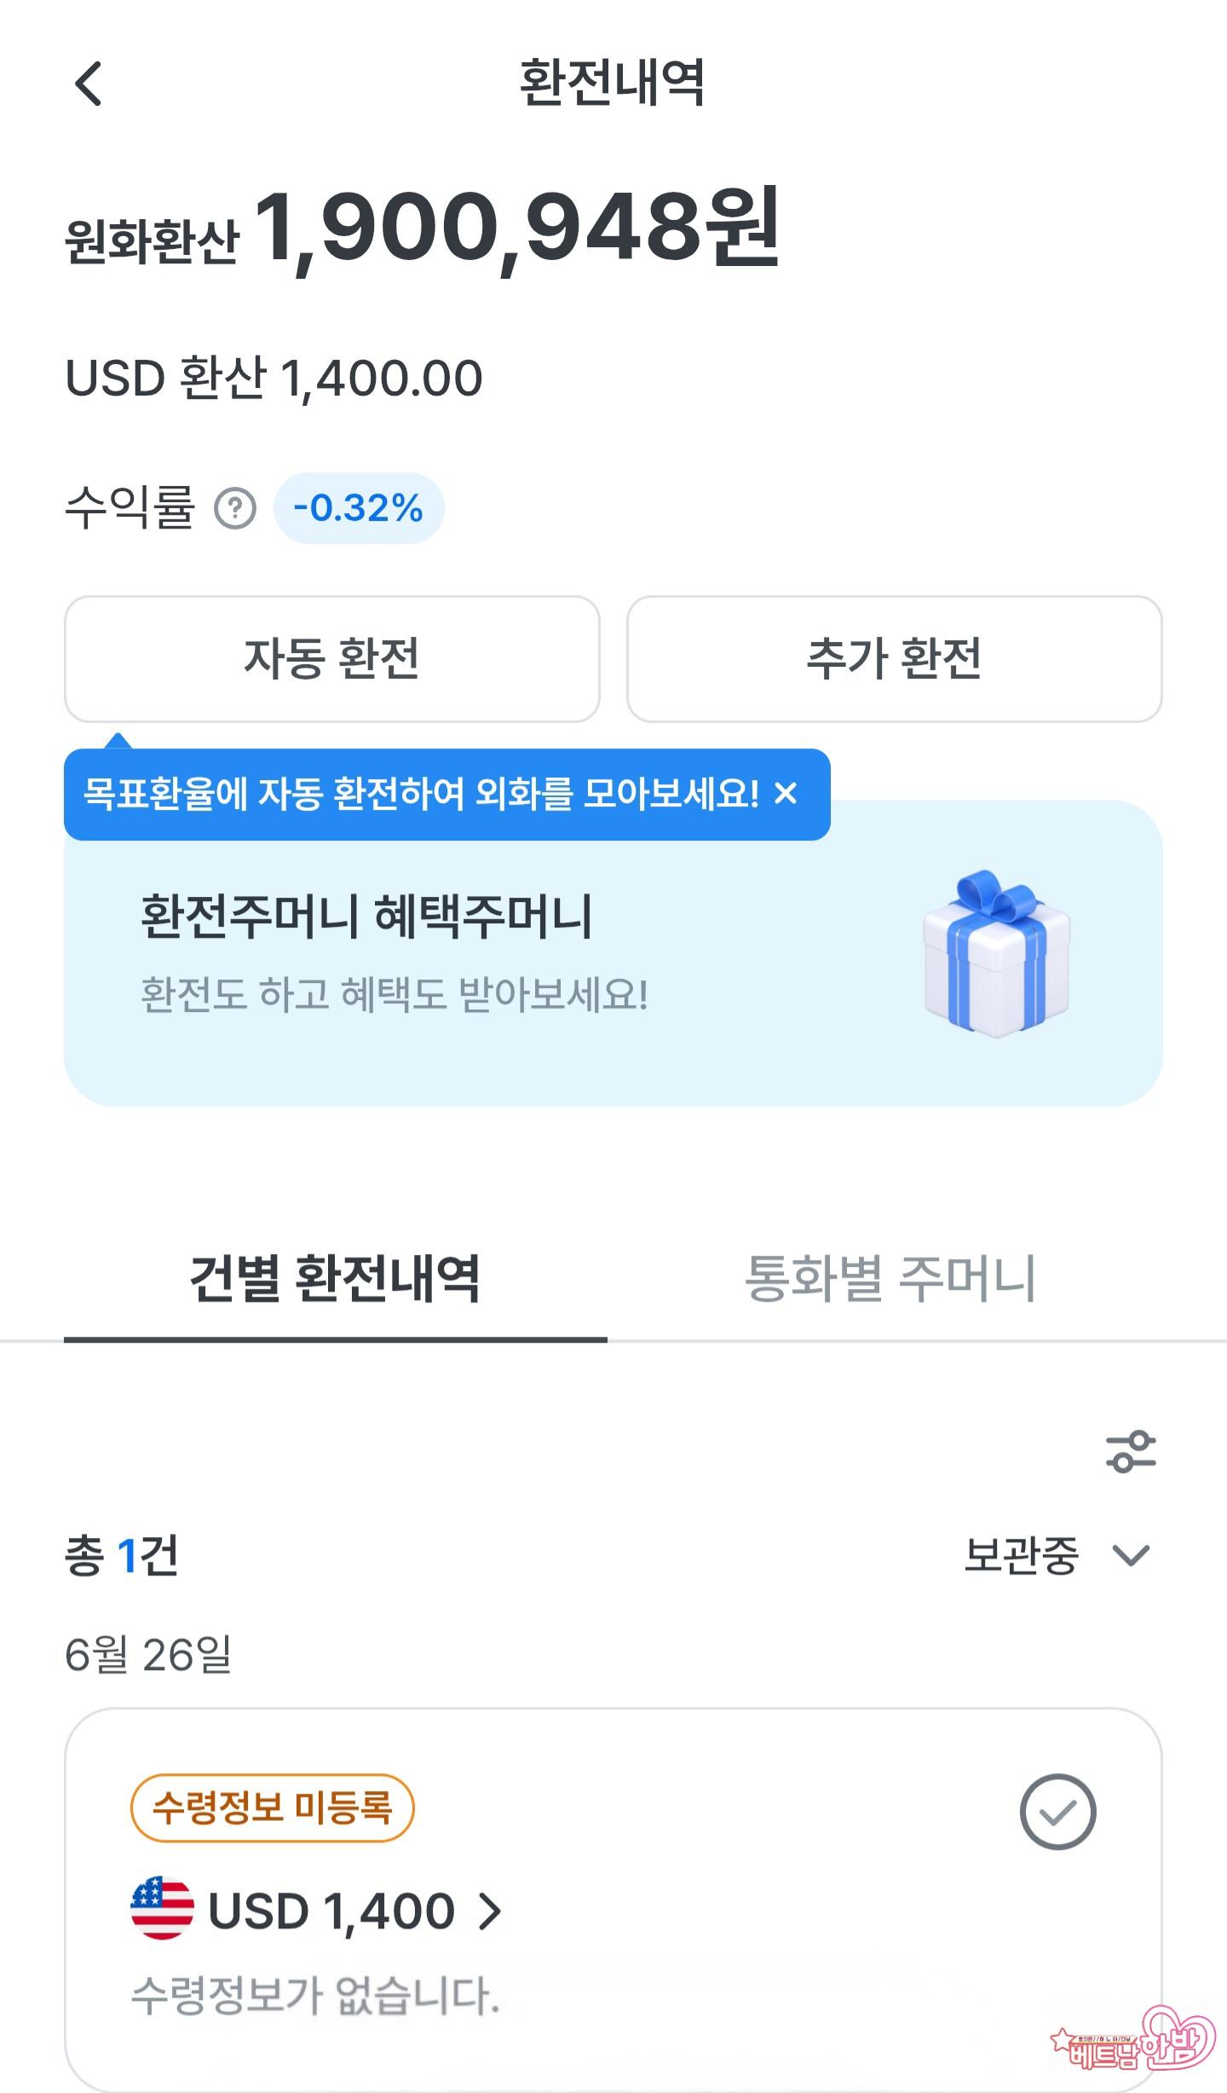Viewport: 1227px width, 2093px height.
Task: Switch to 통화별 주머니 tab
Action: (890, 1280)
